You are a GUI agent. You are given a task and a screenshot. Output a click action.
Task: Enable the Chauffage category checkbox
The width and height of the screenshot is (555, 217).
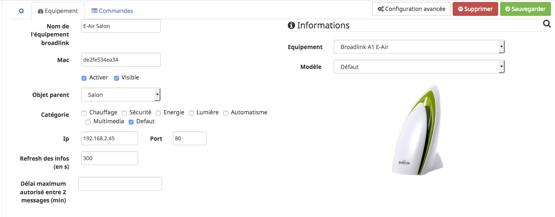pyautogui.click(x=84, y=113)
